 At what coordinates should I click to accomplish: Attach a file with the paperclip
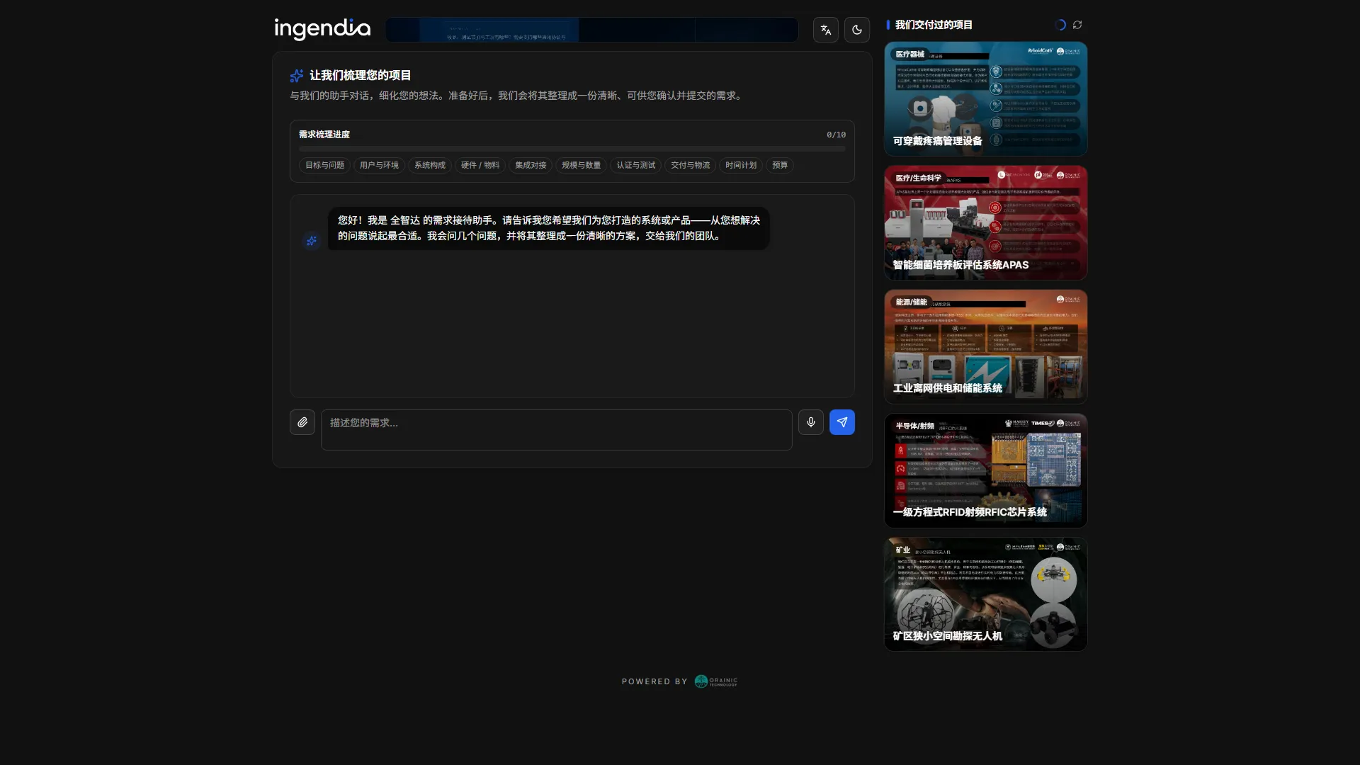coord(302,422)
